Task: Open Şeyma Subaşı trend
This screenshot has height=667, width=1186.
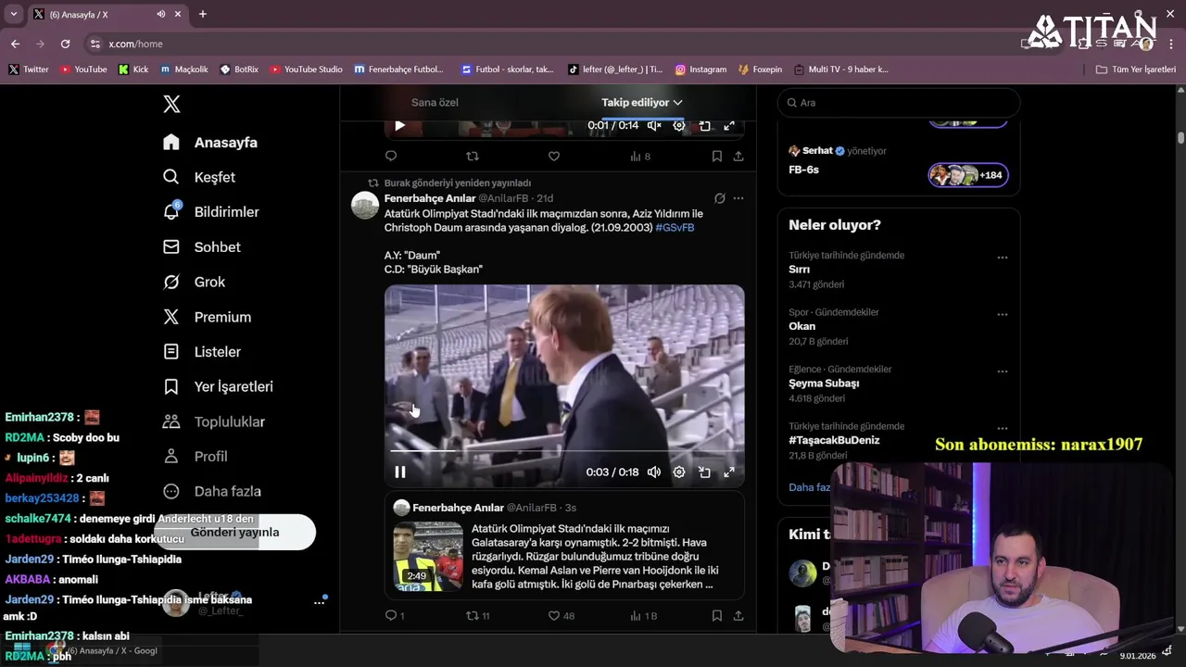Action: pos(824,384)
